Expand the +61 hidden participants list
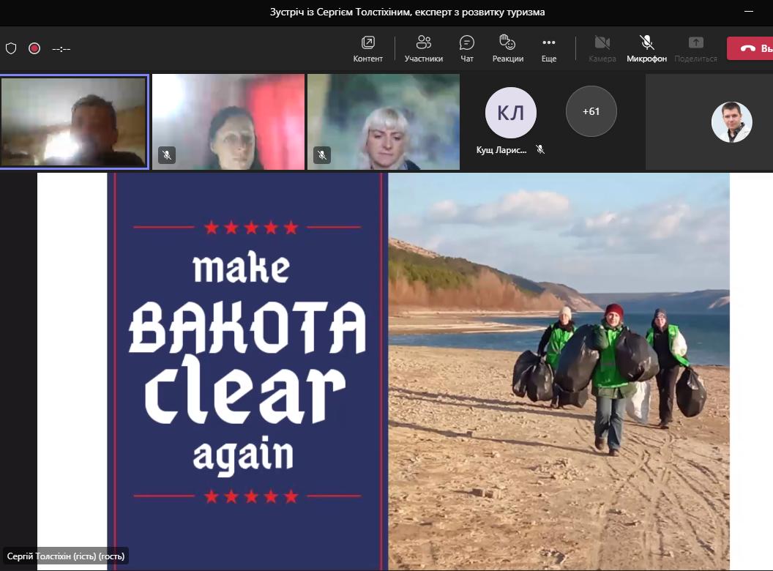 click(x=591, y=112)
